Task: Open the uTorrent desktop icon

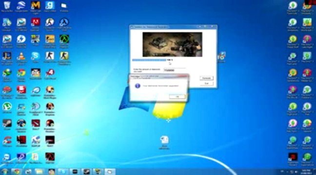Action: tap(7, 106)
